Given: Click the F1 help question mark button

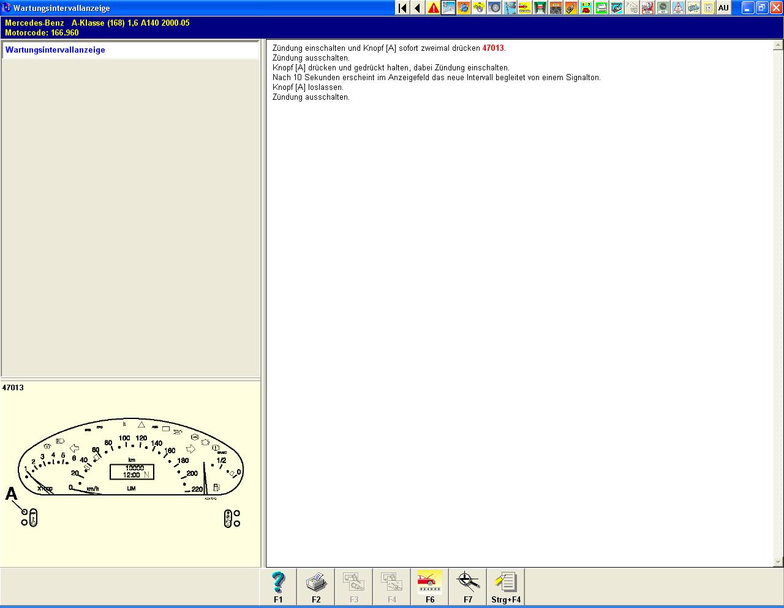Looking at the screenshot, I should tap(279, 587).
